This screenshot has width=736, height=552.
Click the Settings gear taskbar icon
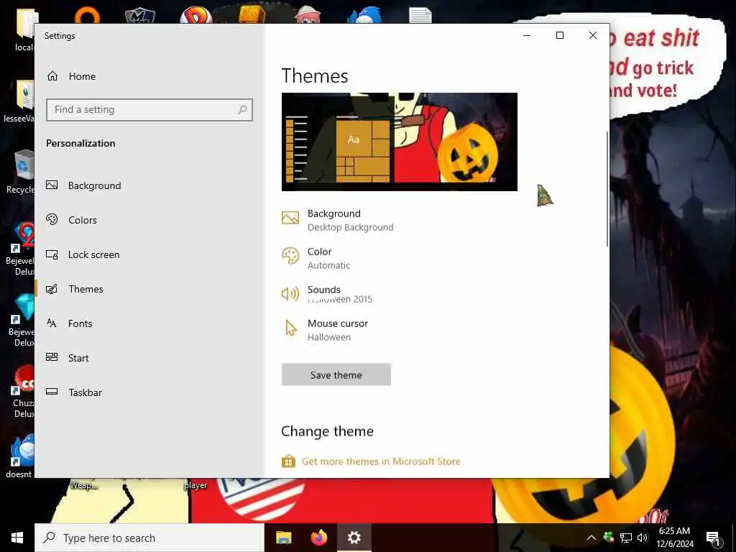(354, 538)
